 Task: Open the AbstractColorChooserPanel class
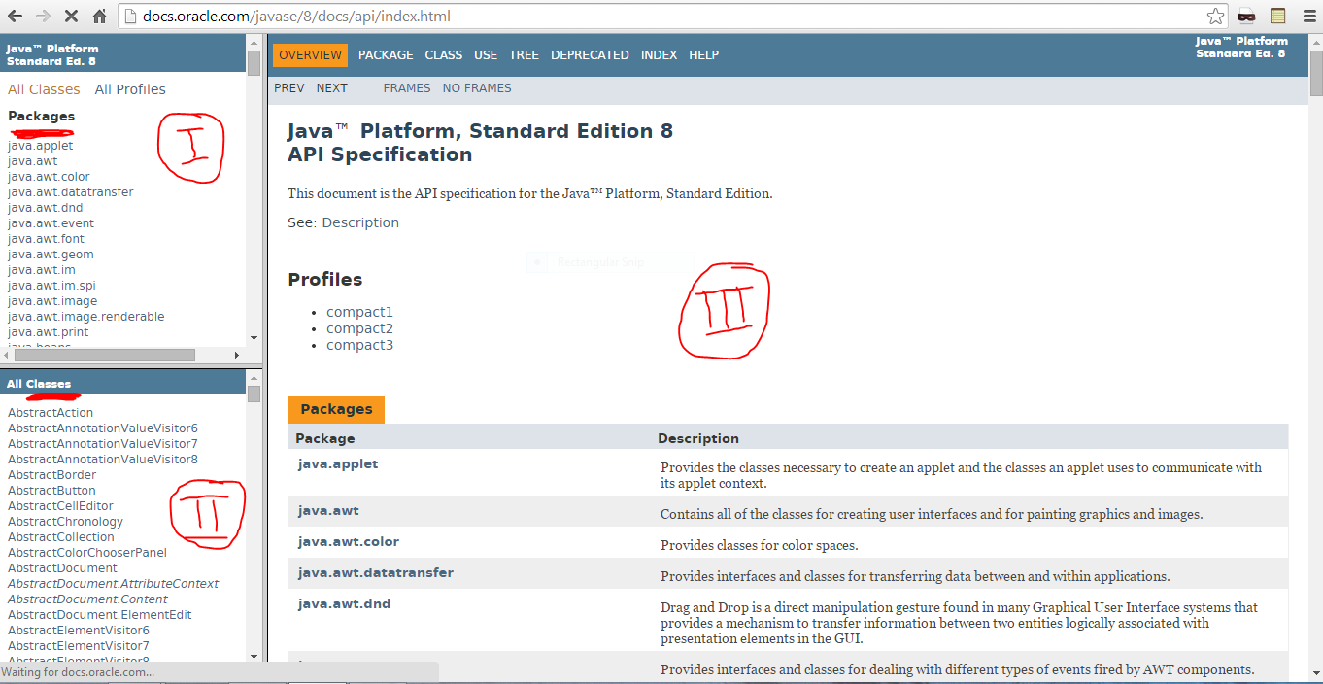[87, 553]
